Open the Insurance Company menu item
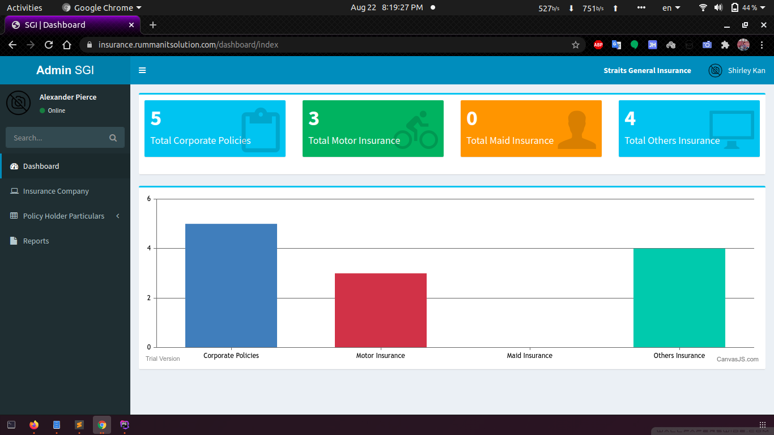 pos(56,191)
